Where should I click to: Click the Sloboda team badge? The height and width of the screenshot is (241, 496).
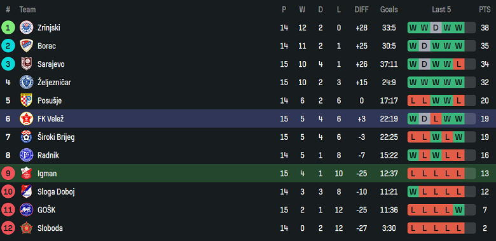[x=26, y=228]
